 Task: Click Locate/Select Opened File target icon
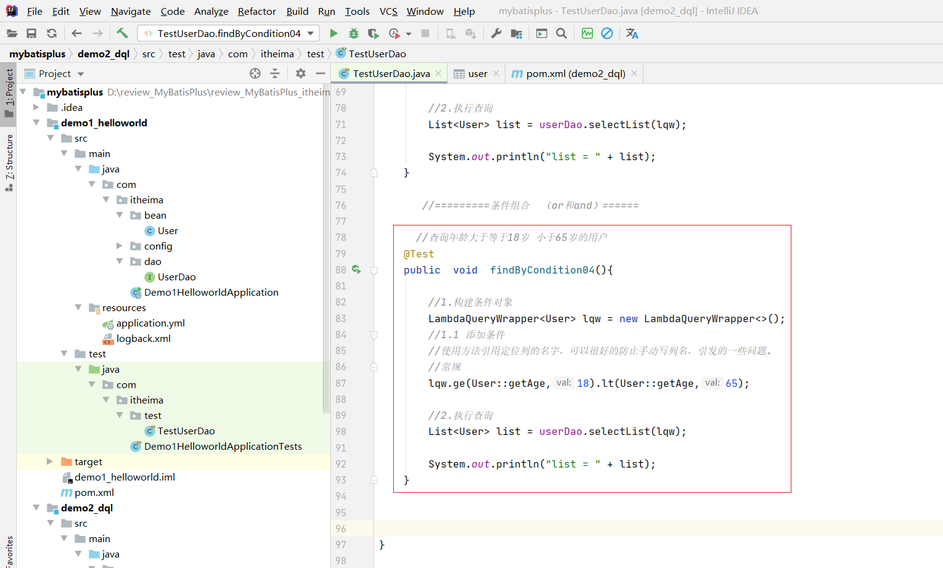255,73
